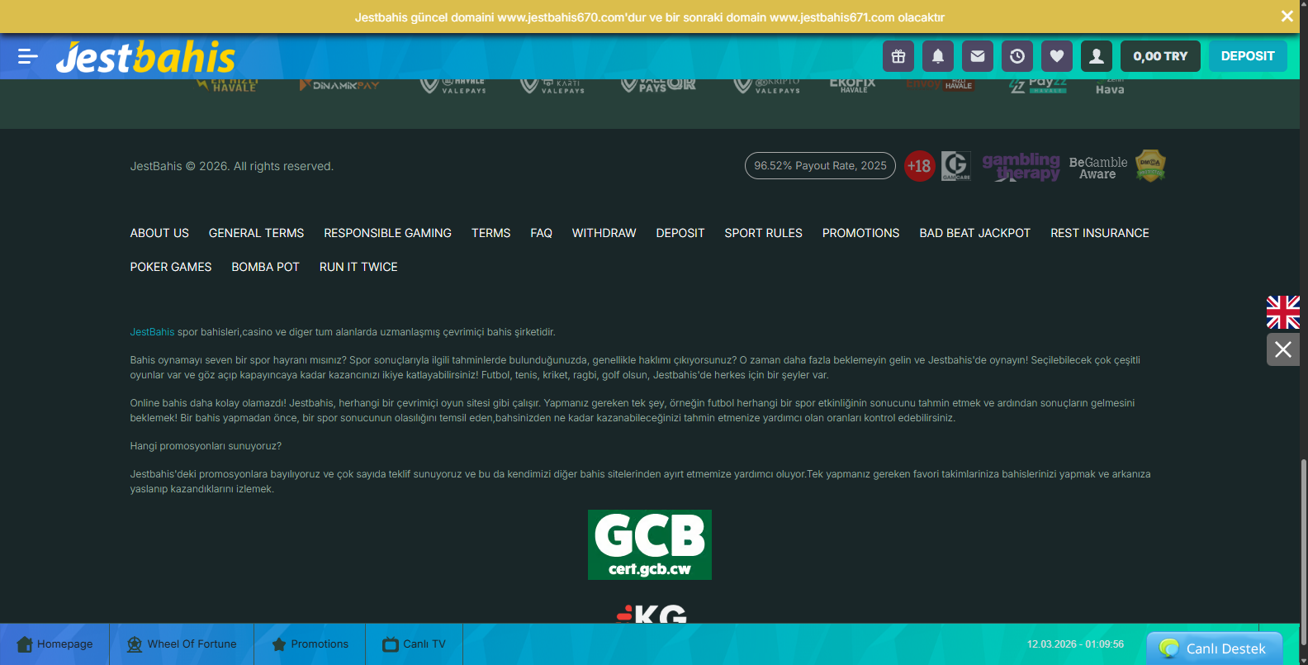Click the Gambling Therapy logo

[x=1021, y=166]
